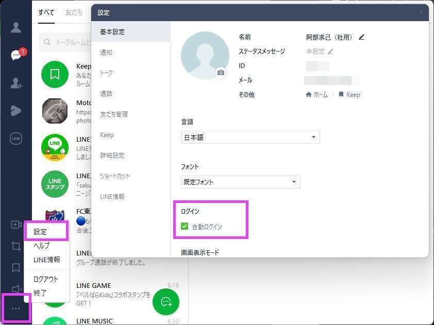Click the profile picture placeholder
The width and height of the screenshot is (434, 325).
[205, 56]
